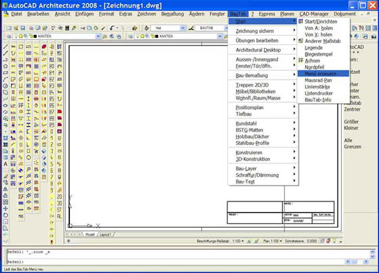This screenshot has height=273, width=379.
Task: Click the BT BauTab toolbar icon
Action: (59, 47)
